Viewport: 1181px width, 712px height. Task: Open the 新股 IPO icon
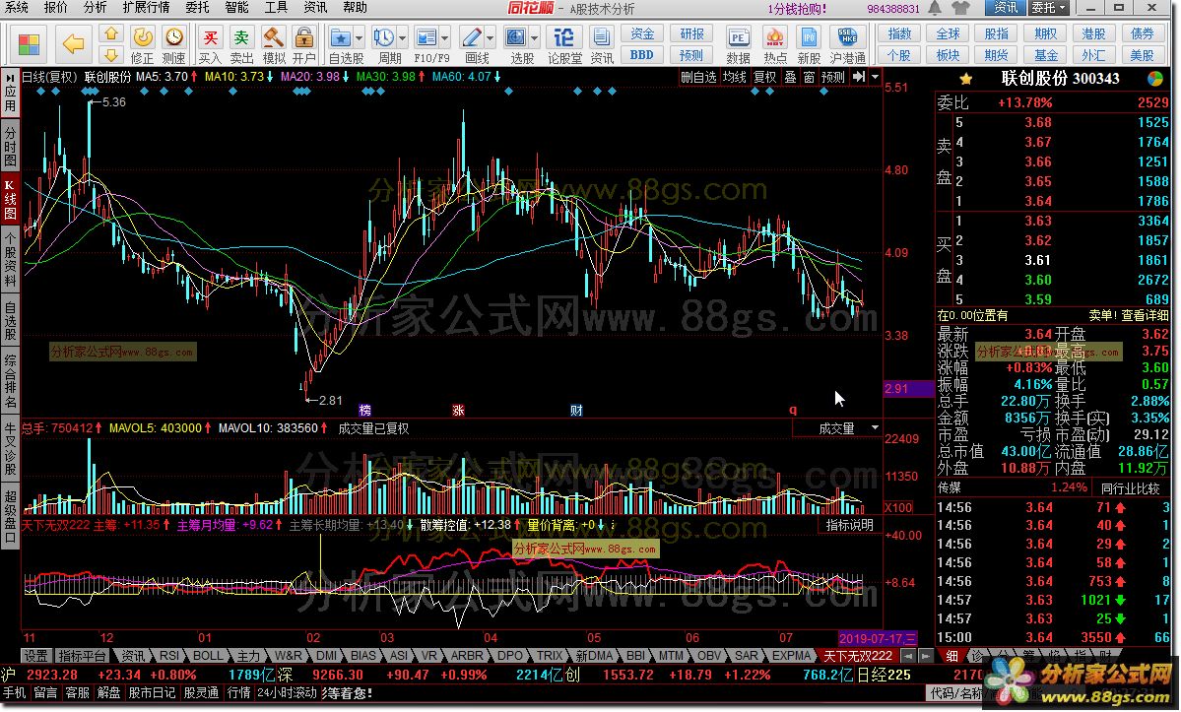[x=809, y=36]
